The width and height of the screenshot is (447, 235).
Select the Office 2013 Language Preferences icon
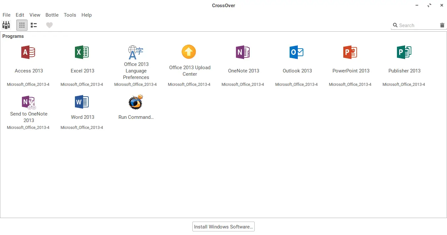pyautogui.click(x=135, y=52)
